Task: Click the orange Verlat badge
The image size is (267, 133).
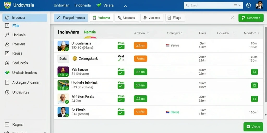Action: point(141,112)
